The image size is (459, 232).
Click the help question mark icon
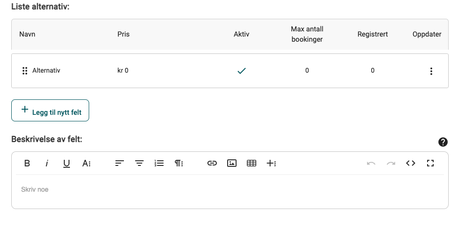tap(443, 142)
